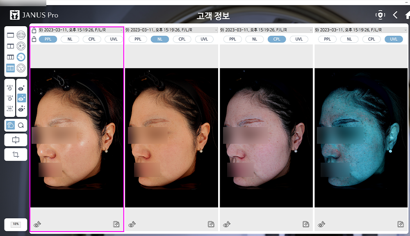Click the 4321 reverse time order icon
The height and width of the screenshot is (236, 410).
(x=10, y=88)
